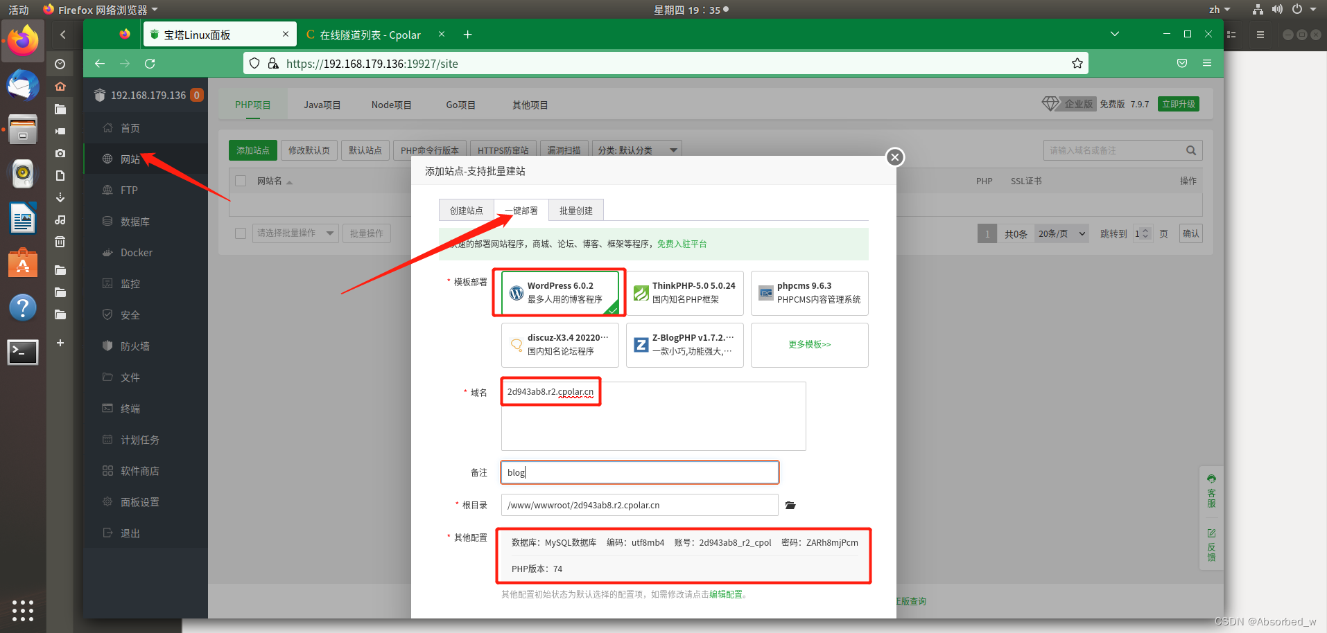
Task: Open Firefox from the Ubuntu dock
Action: pyautogui.click(x=23, y=41)
